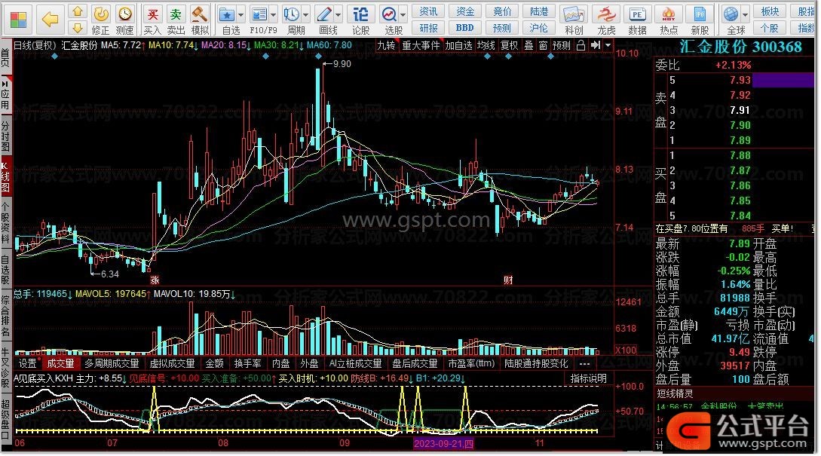The width and height of the screenshot is (821, 456).
Task: Go back with the yellow left arrow
Action: tap(51, 20)
